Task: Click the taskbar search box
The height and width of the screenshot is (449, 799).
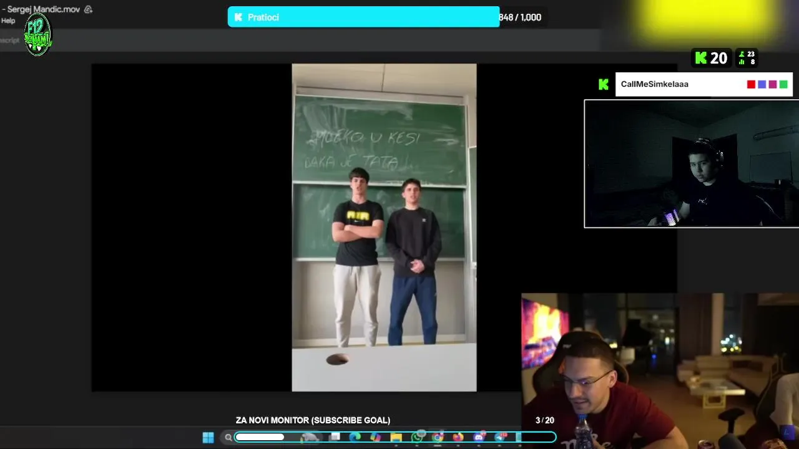Action: tap(273, 437)
